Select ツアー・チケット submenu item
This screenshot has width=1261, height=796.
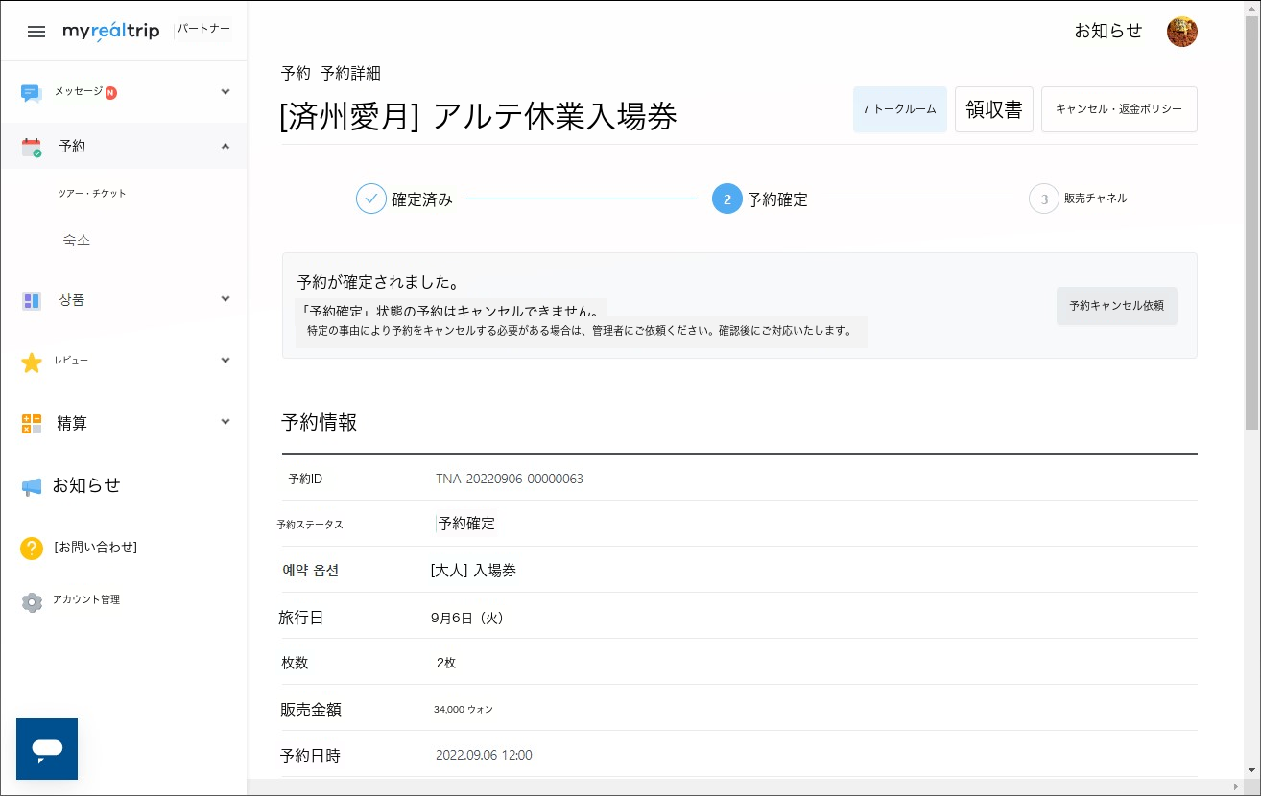(92, 194)
